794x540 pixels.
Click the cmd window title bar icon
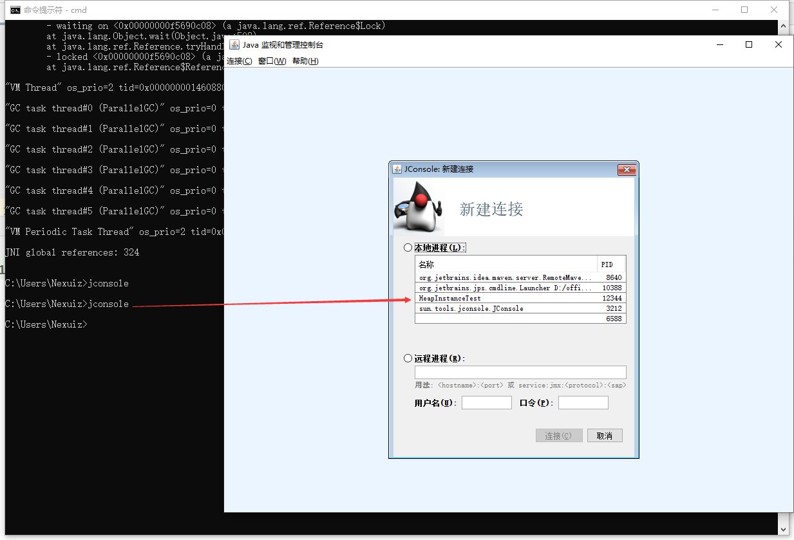click(x=15, y=10)
